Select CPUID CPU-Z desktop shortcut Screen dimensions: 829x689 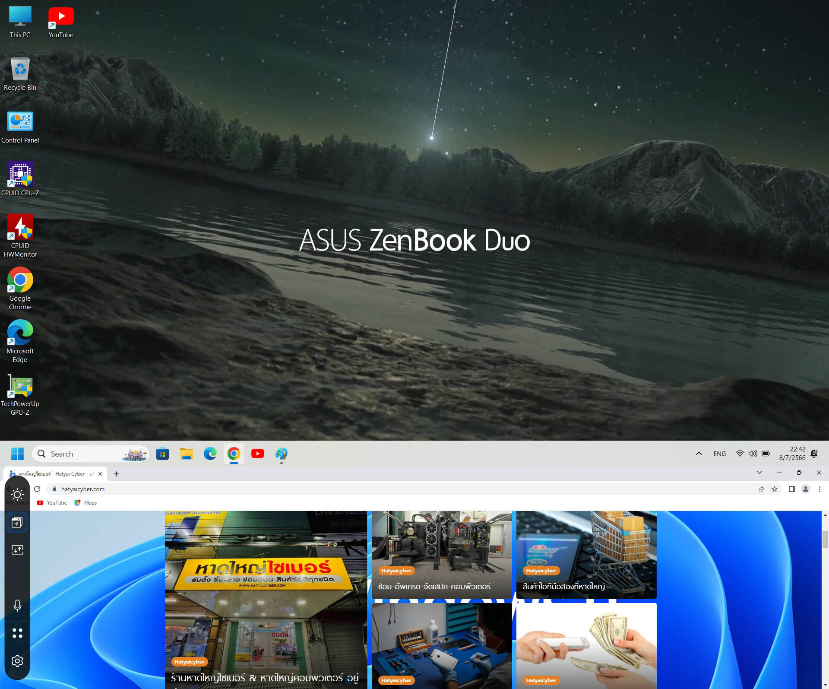pos(20,180)
